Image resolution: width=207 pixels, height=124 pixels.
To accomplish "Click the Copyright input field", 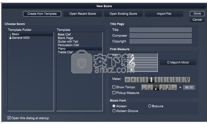I will point(160,41).
